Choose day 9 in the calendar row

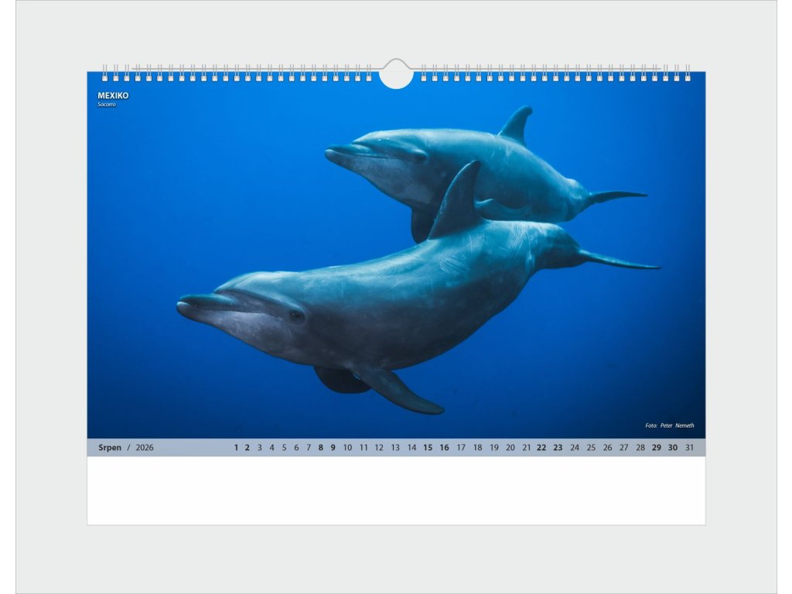(x=333, y=448)
